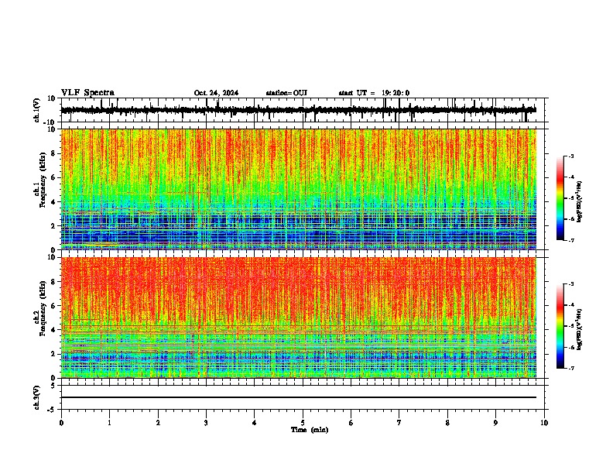Click the "4" kHz tick of ch.1 spectrogram
This screenshot has width=613, height=474.
coord(54,202)
